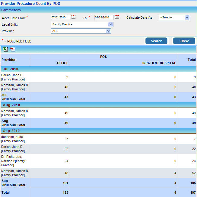Click the Sep 2010 group header
The height and width of the screenshot is (197, 197).
pos(11,131)
